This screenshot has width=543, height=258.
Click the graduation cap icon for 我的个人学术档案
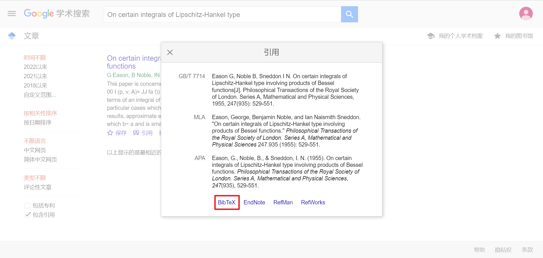click(431, 36)
